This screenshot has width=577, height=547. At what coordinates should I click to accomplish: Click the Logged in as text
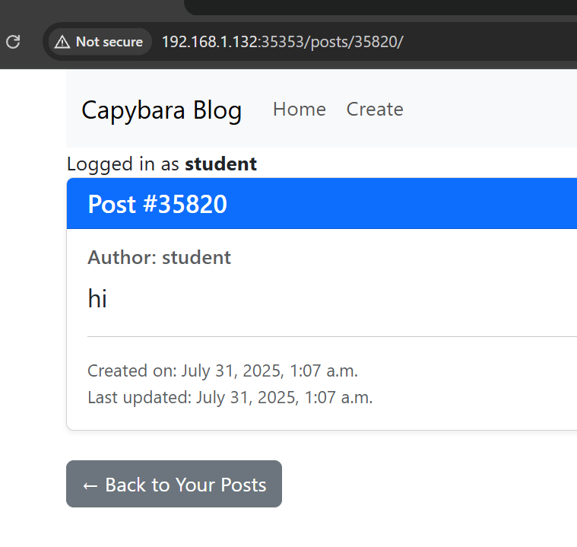tap(125, 164)
